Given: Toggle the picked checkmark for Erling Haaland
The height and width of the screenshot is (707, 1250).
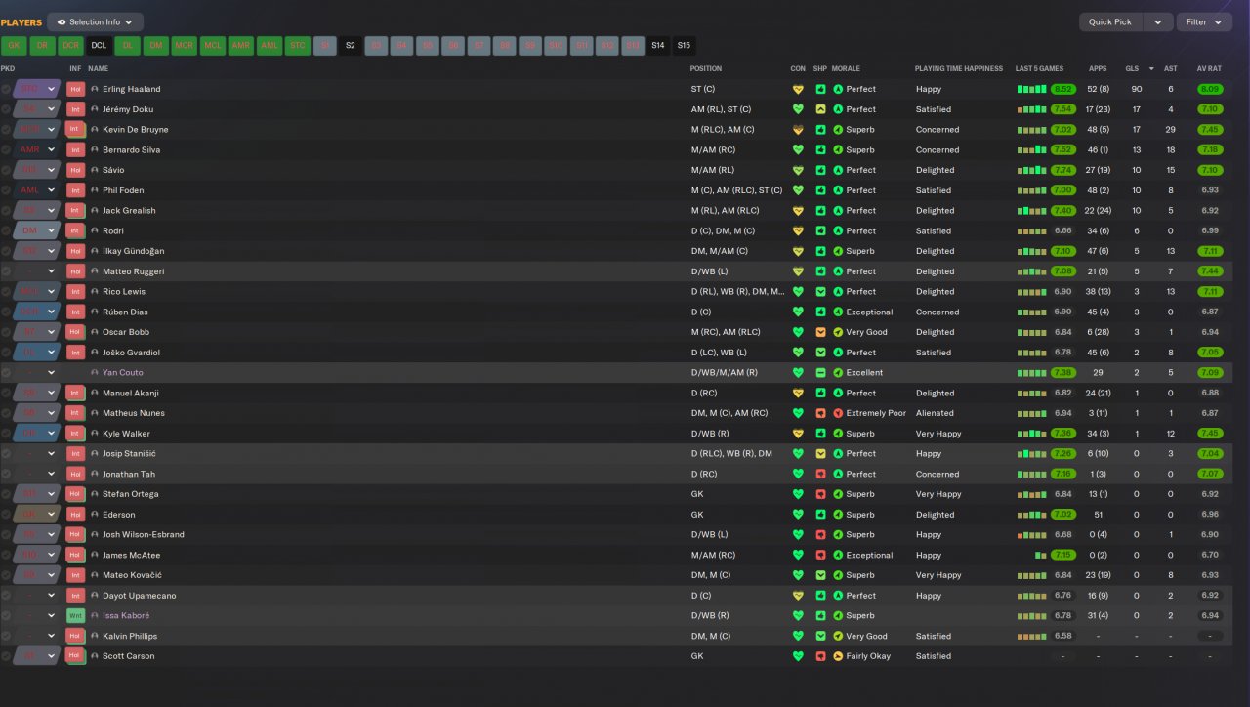Looking at the screenshot, I should point(6,89).
